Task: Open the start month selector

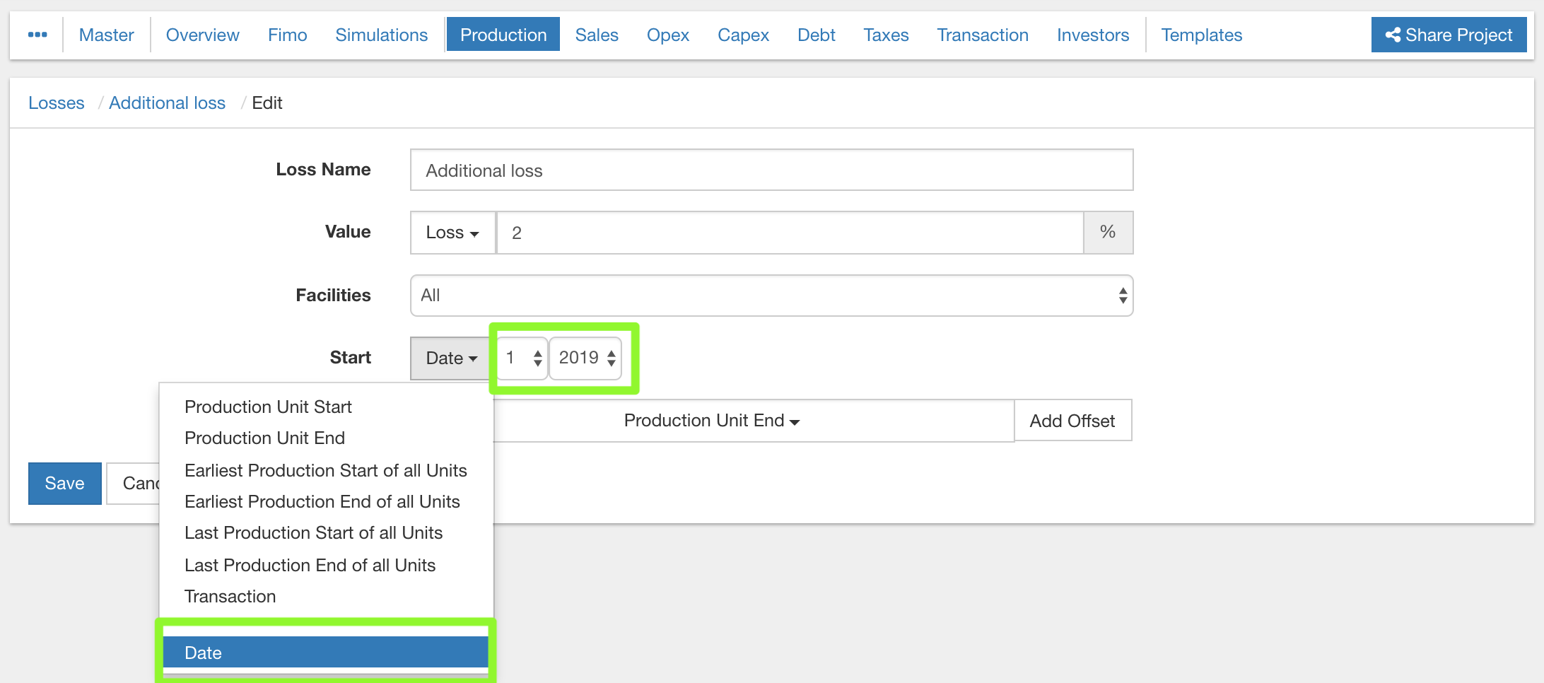Action: [522, 358]
